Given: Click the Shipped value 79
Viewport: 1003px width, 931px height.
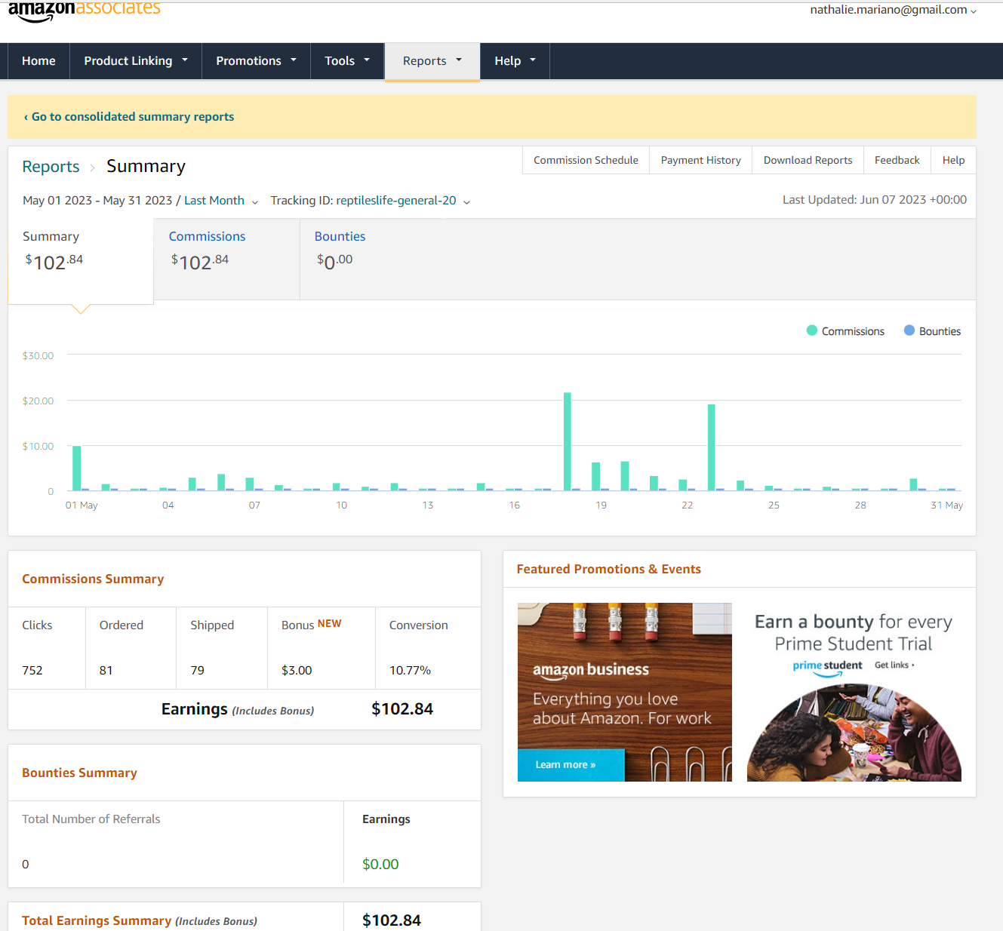Looking at the screenshot, I should tap(198, 671).
